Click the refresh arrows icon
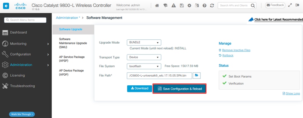The height and width of the screenshot is (118, 303). pos(212,5)
